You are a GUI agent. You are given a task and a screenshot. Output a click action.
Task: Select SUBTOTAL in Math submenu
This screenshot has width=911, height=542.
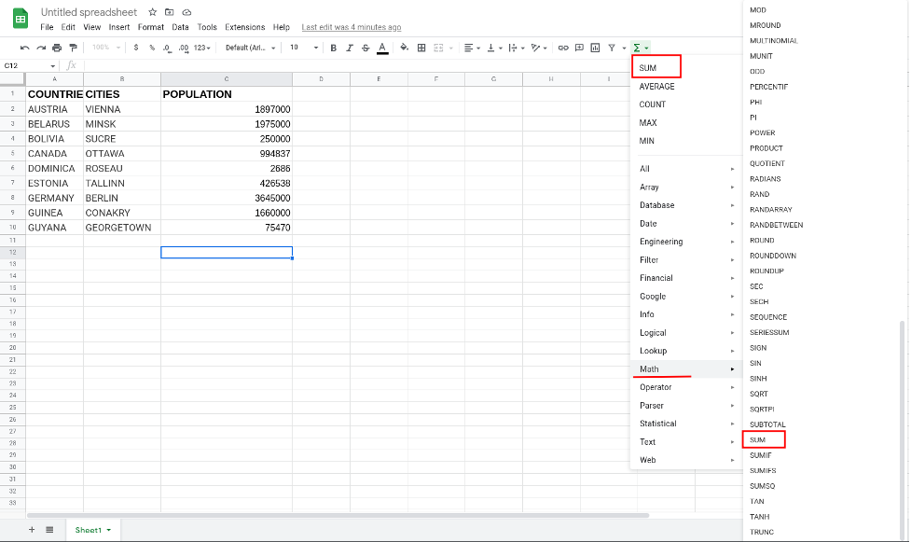pyautogui.click(x=767, y=424)
